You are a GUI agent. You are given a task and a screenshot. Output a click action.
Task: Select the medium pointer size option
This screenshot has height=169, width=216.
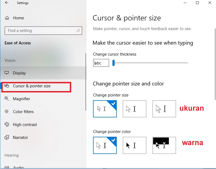tap(134, 109)
